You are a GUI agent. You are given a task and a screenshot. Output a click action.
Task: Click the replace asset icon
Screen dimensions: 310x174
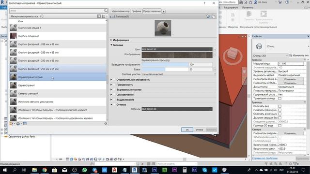[x=208, y=16]
